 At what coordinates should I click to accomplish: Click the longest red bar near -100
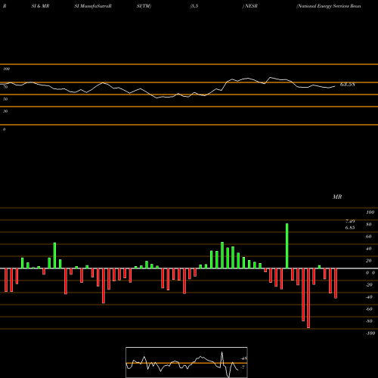coord(308,298)
